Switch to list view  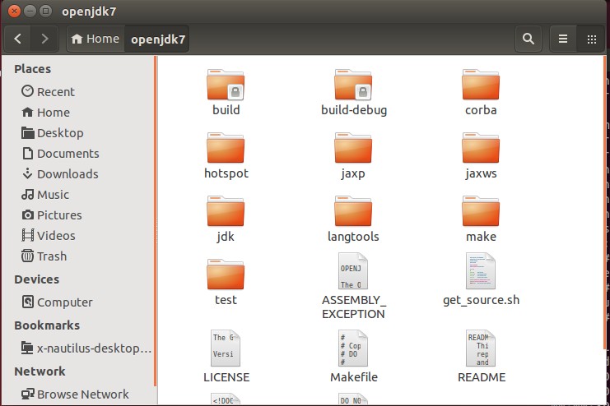point(563,39)
